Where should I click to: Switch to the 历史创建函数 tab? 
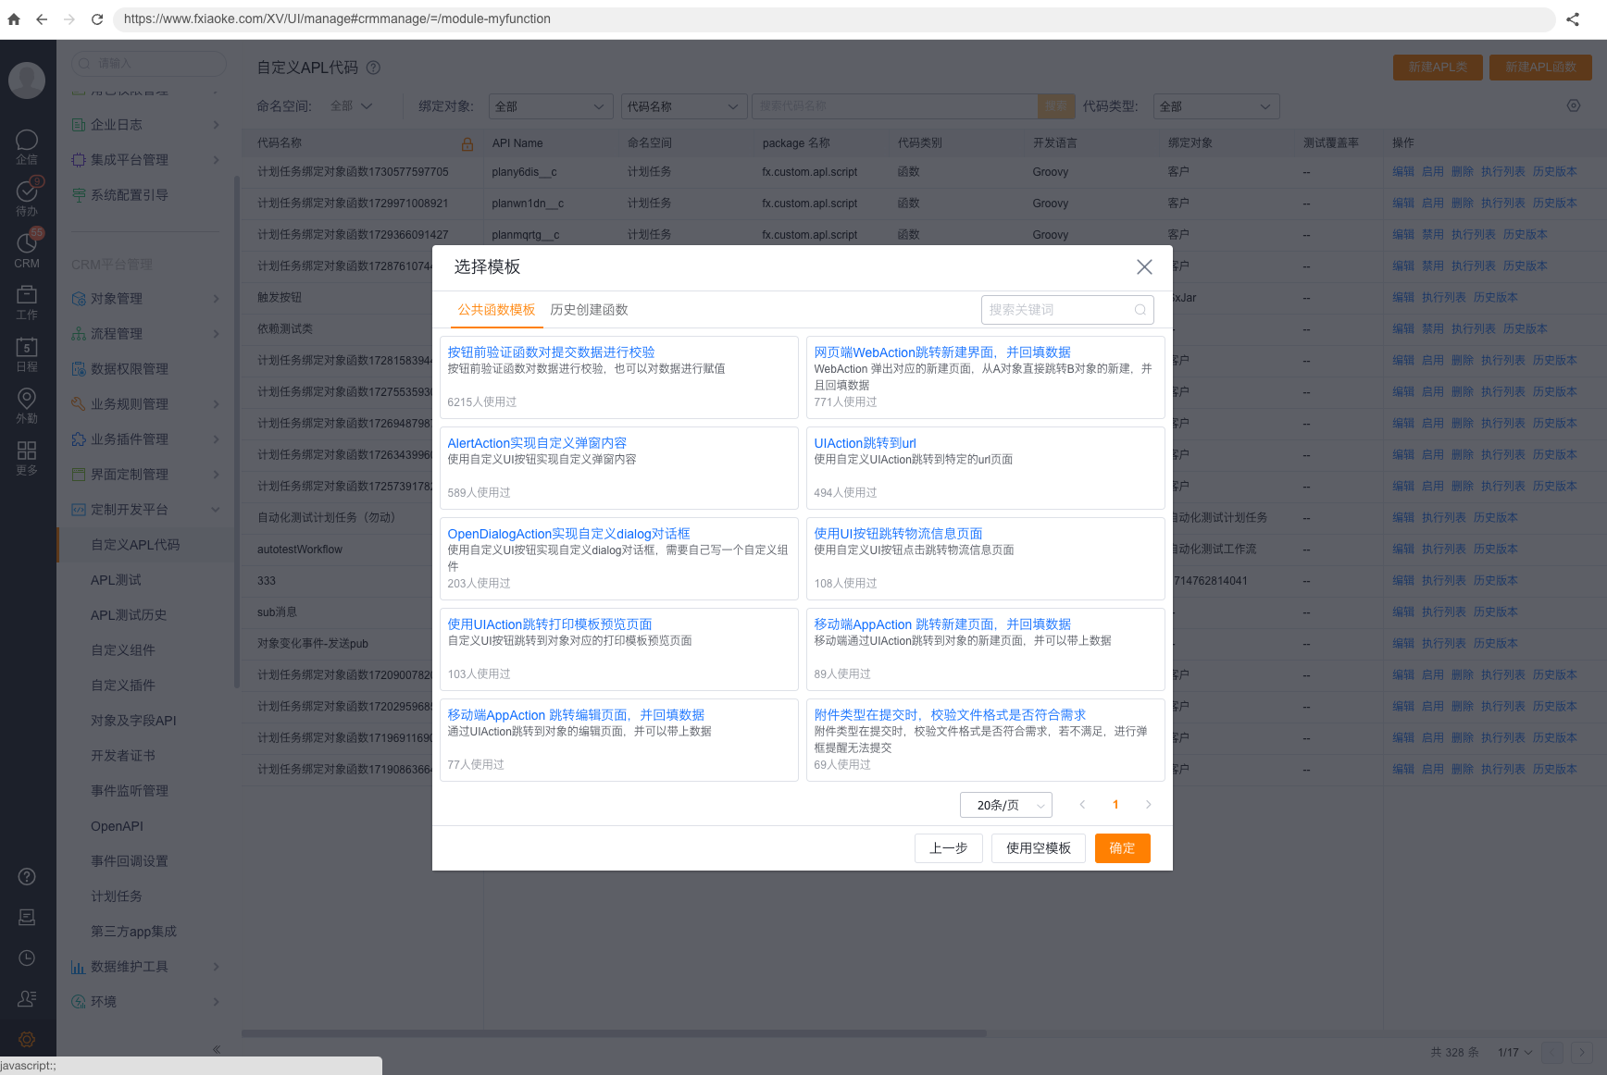click(589, 310)
